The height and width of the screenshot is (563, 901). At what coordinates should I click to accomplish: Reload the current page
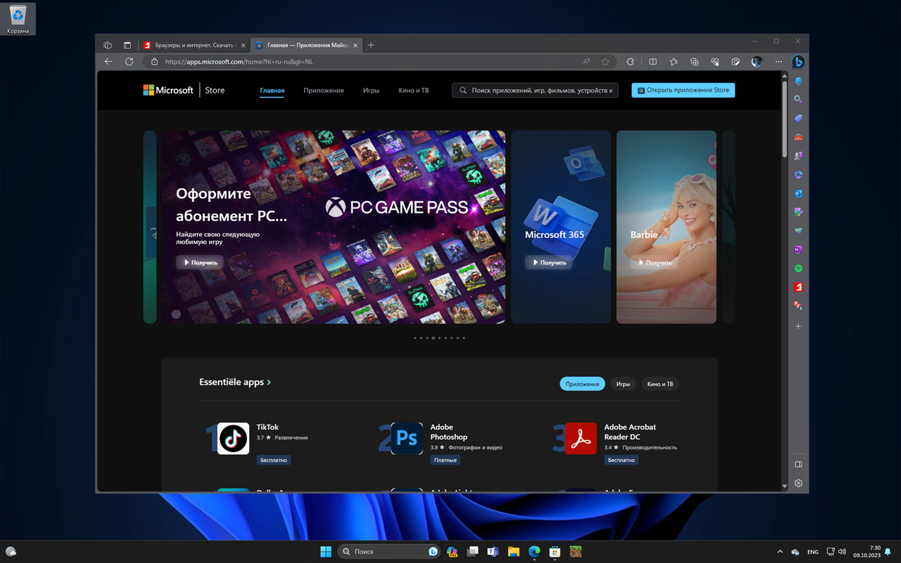point(129,61)
